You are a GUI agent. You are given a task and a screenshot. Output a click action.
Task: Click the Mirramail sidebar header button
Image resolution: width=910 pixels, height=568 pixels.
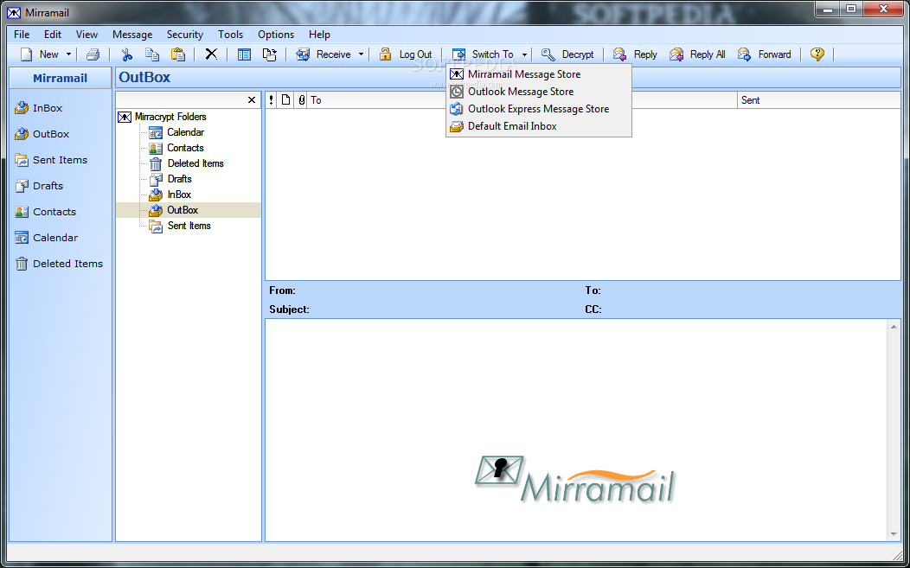pos(61,78)
